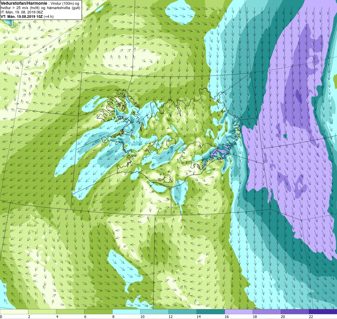Click the "IT: Mán. 19. 08. 2019 06Z" line

click(x=22, y=12)
